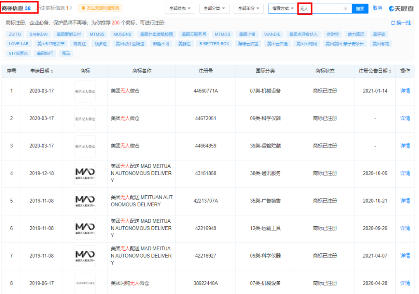Click the 商标名称 column header
Screen dimensions: 419x294
[142, 71]
